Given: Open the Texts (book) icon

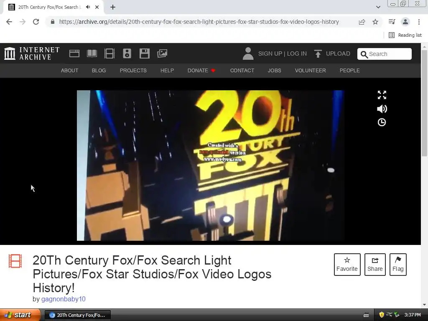Looking at the screenshot, I should coord(92,53).
